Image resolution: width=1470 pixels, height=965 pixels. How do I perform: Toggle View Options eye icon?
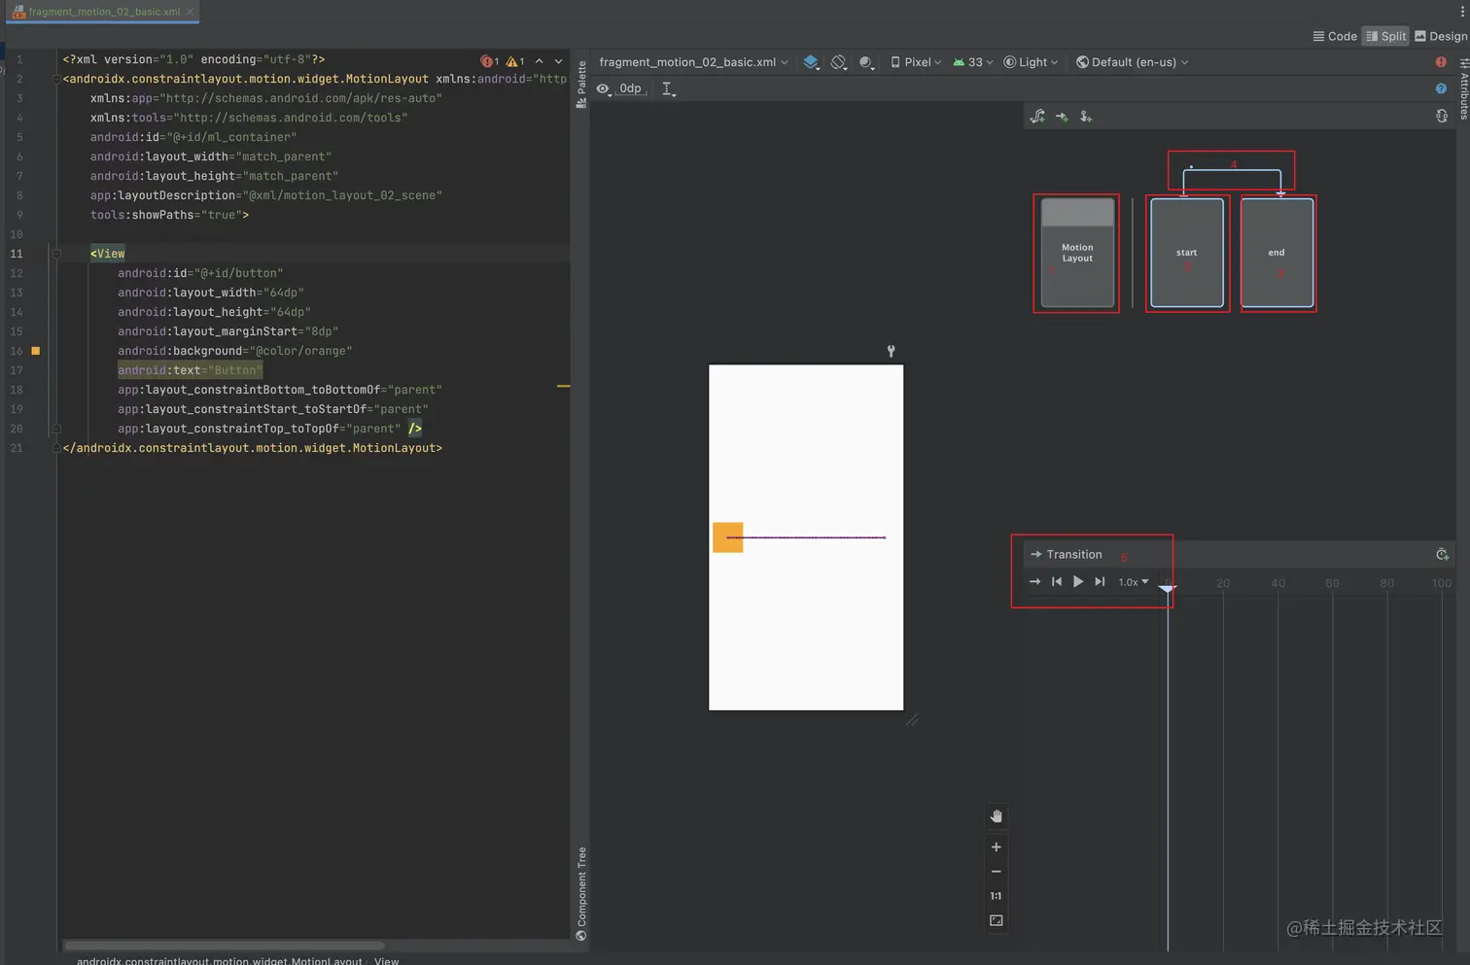(604, 88)
